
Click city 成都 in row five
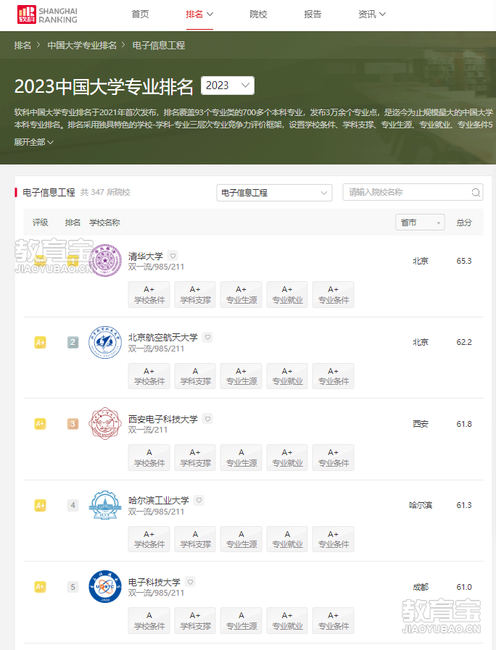[421, 587]
